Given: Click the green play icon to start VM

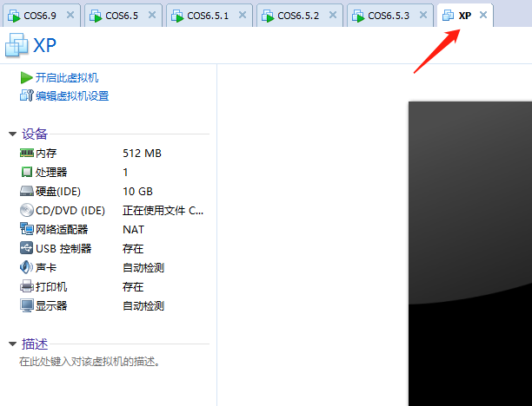Looking at the screenshot, I should click(26, 77).
